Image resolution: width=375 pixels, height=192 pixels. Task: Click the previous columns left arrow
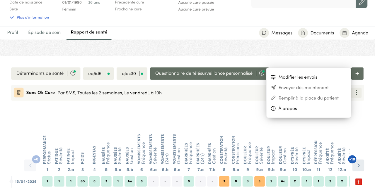point(30,165)
